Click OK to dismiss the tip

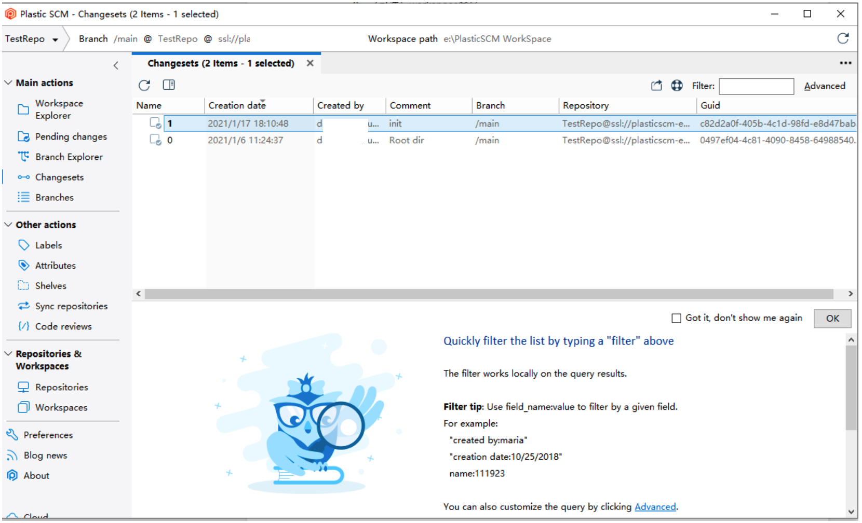(832, 319)
